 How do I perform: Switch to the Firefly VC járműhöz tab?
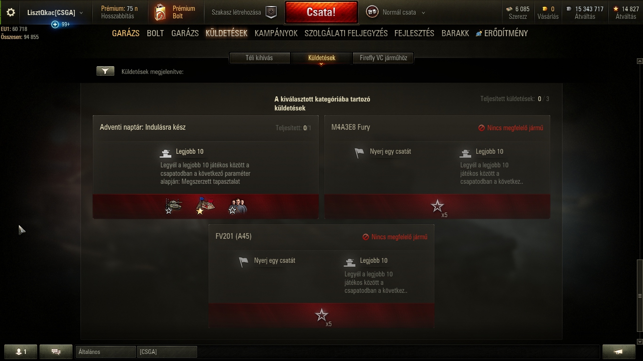click(x=383, y=58)
